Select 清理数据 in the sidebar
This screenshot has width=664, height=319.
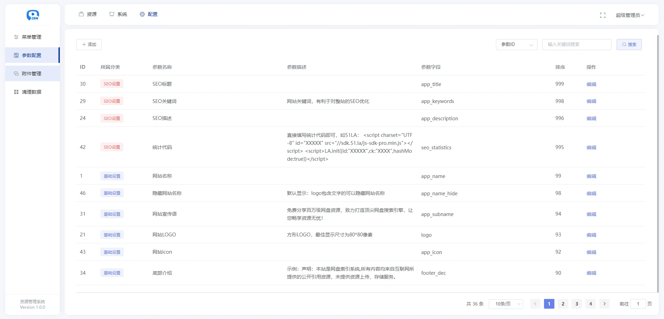33,92
